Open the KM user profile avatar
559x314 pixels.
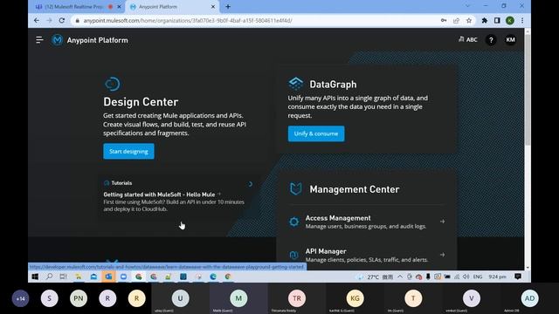[510, 40]
